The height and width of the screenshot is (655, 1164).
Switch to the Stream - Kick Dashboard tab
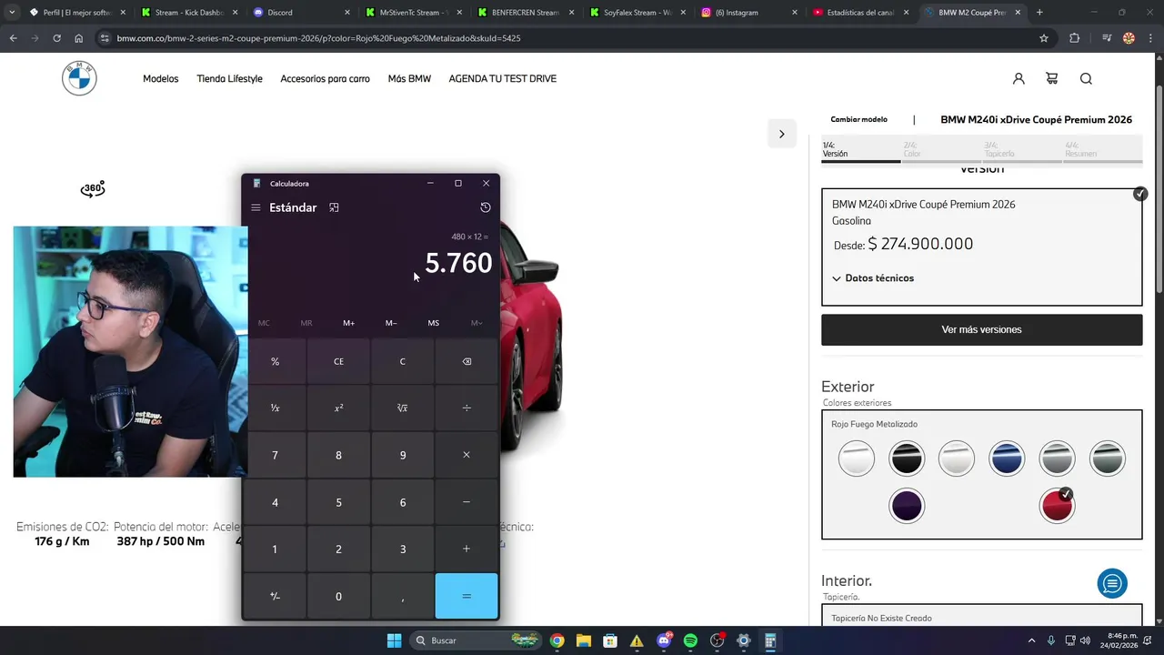(191, 13)
